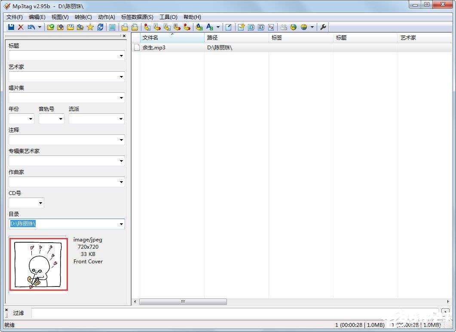456x332 pixels.
Task: Select the file 余生.mp3
Action: click(154, 48)
